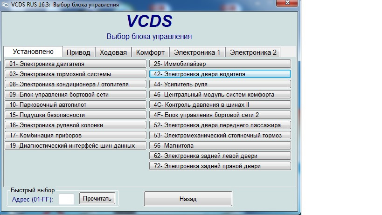Select 44- Усилитель руля

[x=220, y=84]
